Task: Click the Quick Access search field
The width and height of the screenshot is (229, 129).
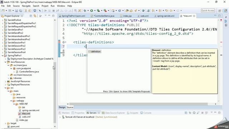Action: (208, 10)
